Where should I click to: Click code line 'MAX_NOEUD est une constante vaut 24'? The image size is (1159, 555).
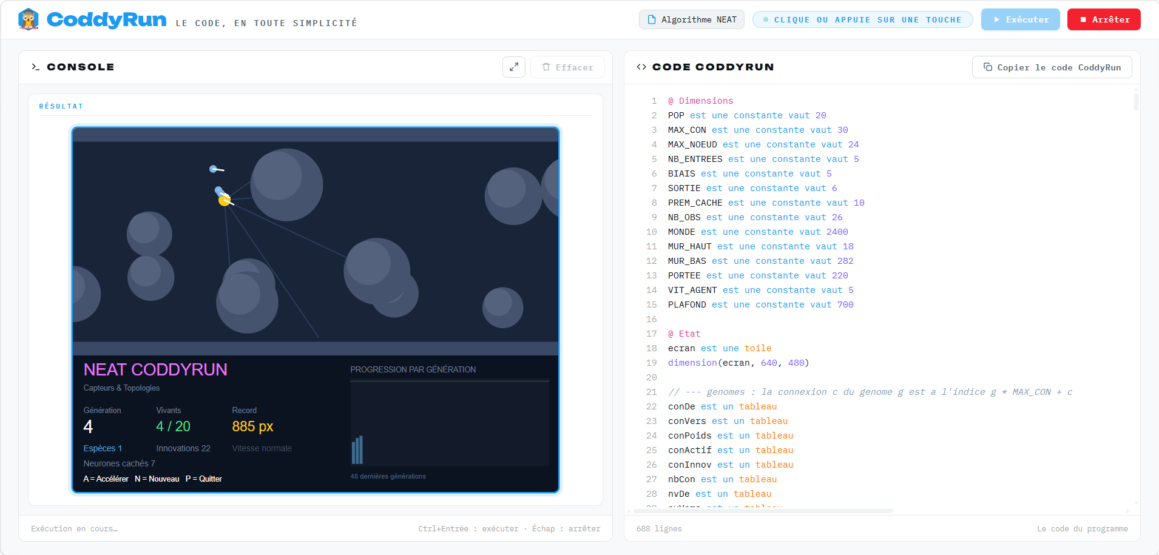tap(763, 144)
